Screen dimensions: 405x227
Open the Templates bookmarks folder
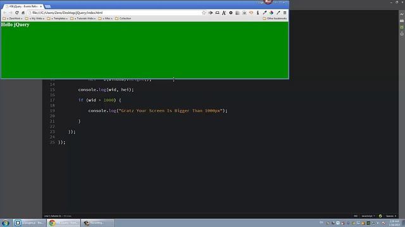(x=58, y=18)
